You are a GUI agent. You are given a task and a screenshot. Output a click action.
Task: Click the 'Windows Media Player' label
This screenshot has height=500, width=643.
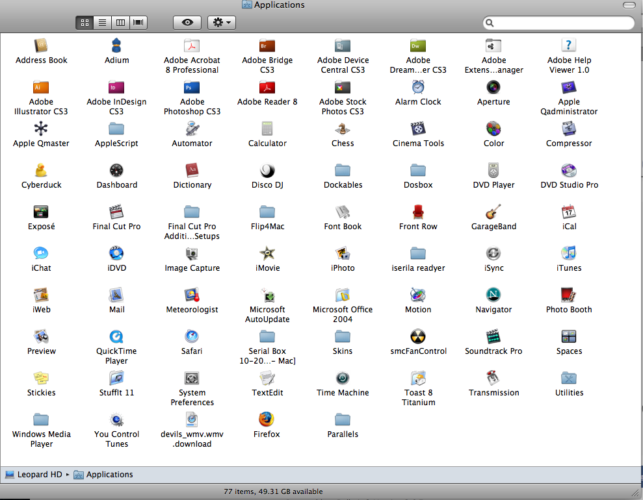click(42, 439)
